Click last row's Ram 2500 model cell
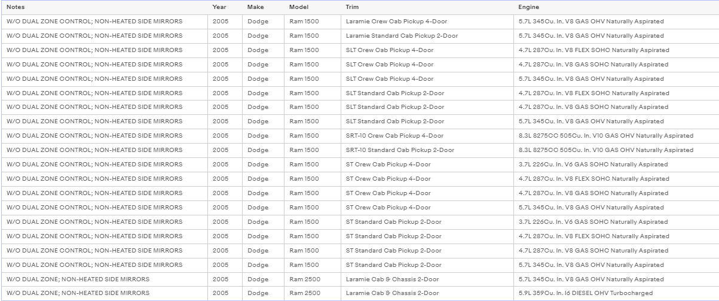Screen dimensions: 719x301 coord(312,293)
